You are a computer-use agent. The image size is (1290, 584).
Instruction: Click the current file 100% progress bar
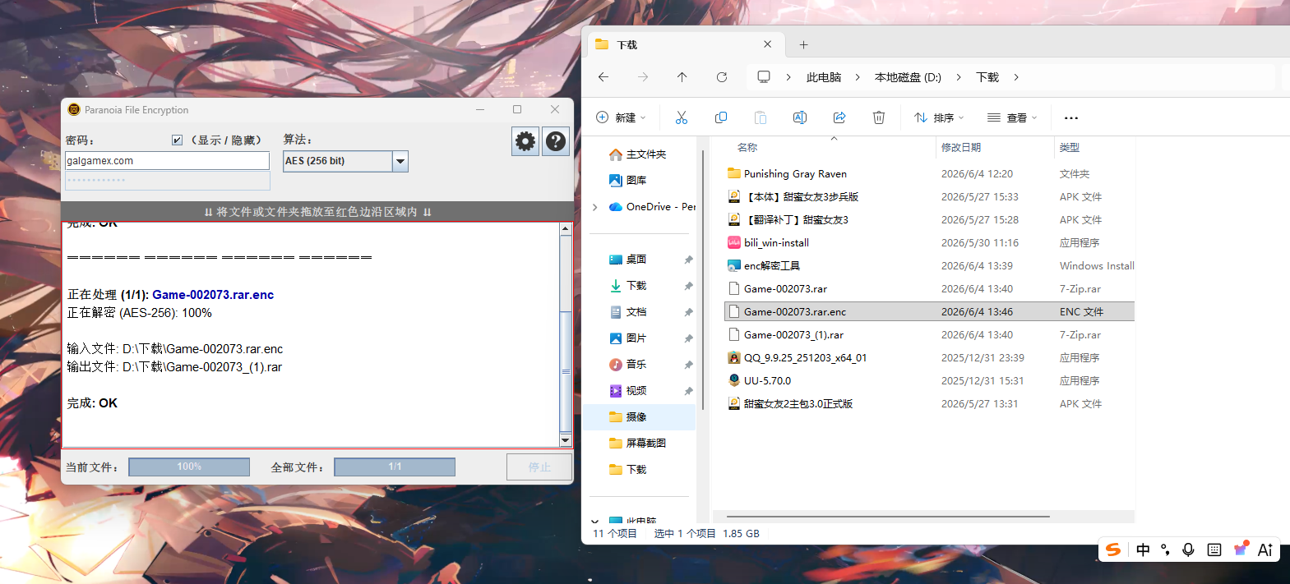189,467
